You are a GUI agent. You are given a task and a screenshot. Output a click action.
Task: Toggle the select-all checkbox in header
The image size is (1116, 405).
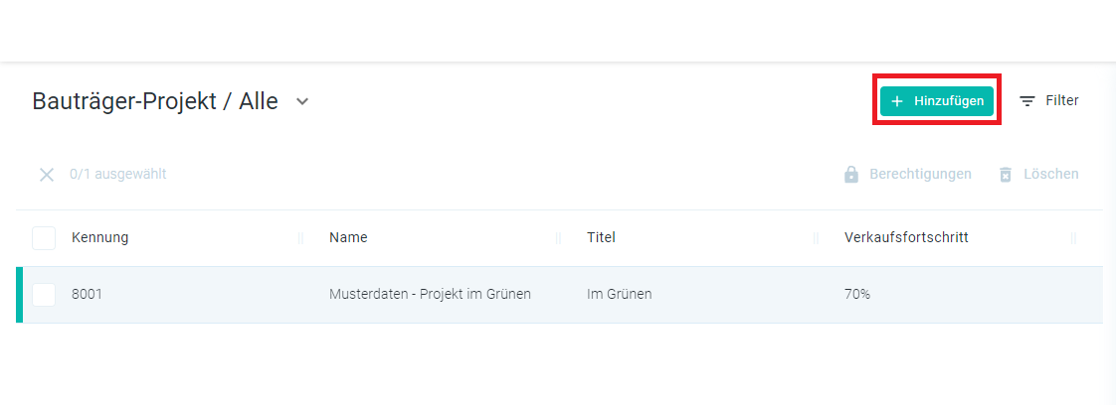(x=44, y=238)
